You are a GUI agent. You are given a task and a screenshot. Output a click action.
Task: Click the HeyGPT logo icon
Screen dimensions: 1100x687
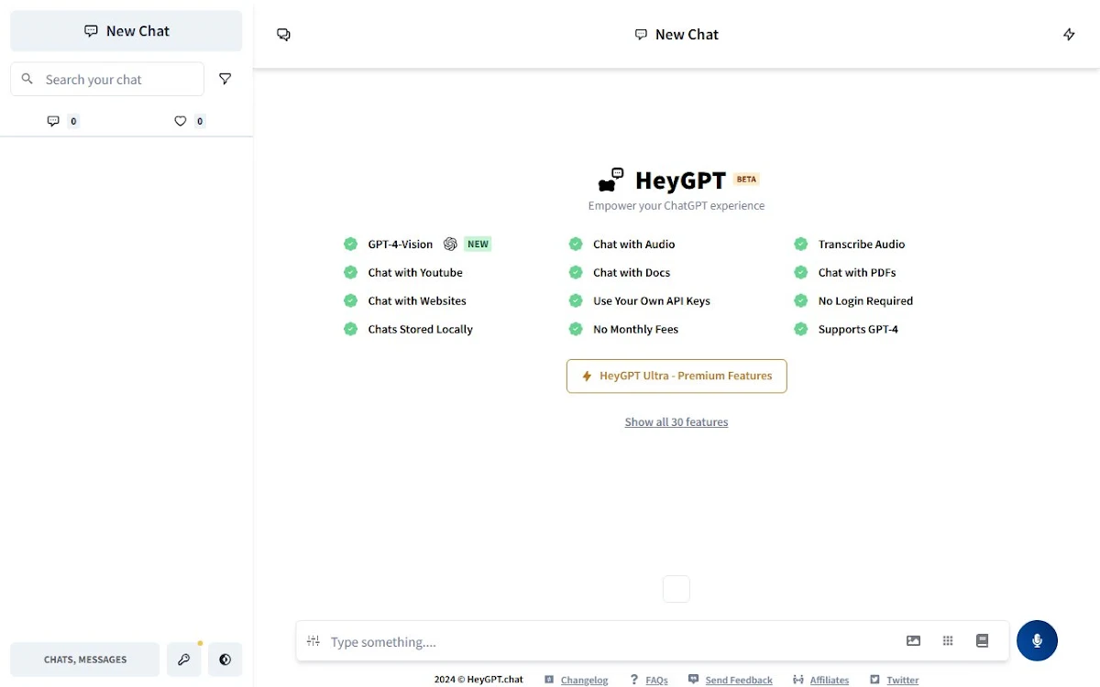point(611,180)
